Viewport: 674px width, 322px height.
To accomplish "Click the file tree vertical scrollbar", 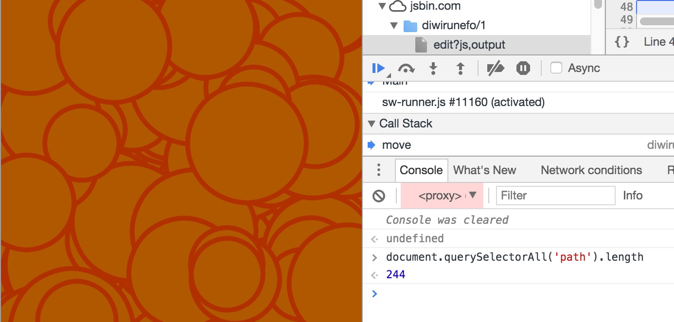I will click(x=598, y=4).
